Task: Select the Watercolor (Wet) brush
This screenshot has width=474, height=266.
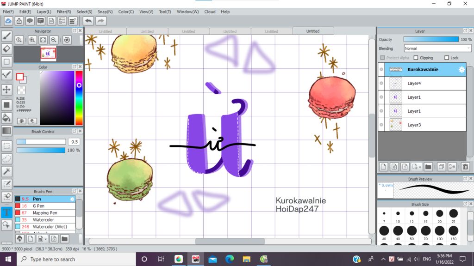Action: coord(45,227)
